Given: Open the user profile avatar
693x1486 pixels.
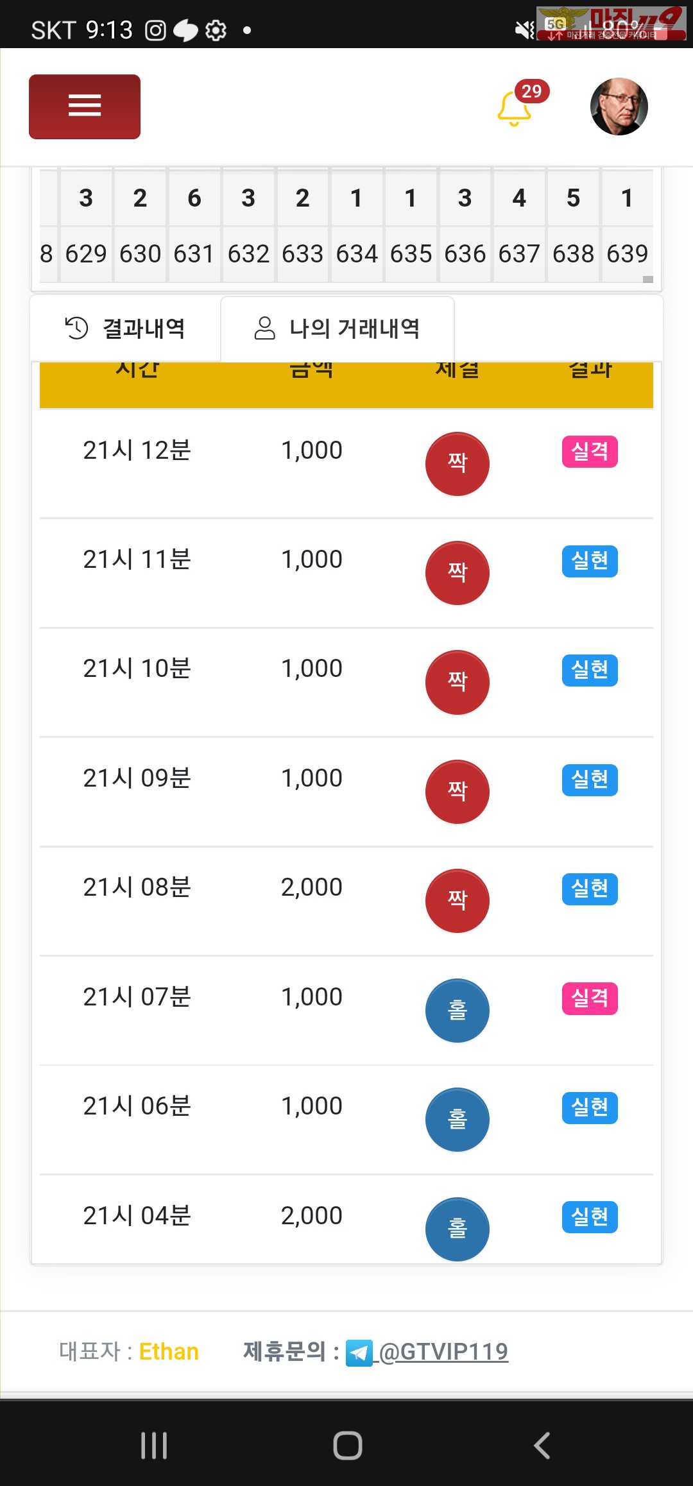Looking at the screenshot, I should 619,107.
